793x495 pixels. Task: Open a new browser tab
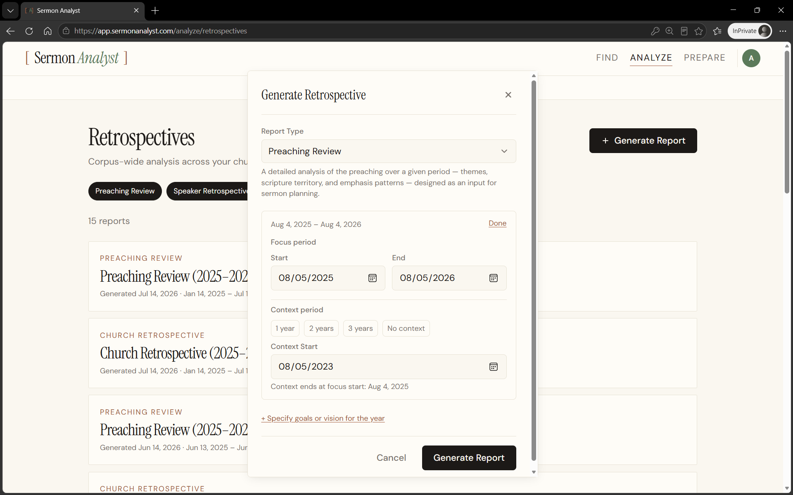(155, 11)
